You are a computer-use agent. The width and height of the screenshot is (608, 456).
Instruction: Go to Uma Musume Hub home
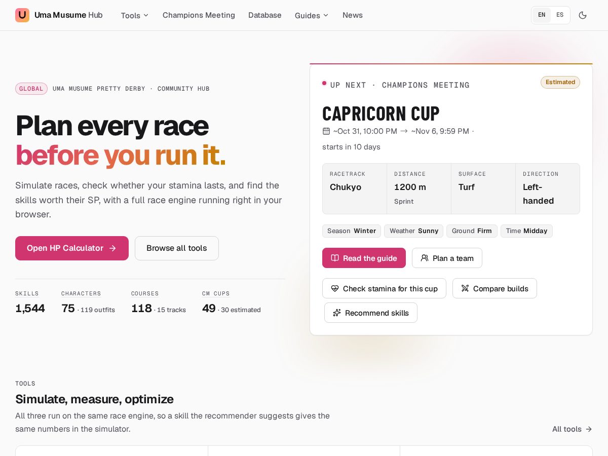point(59,15)
